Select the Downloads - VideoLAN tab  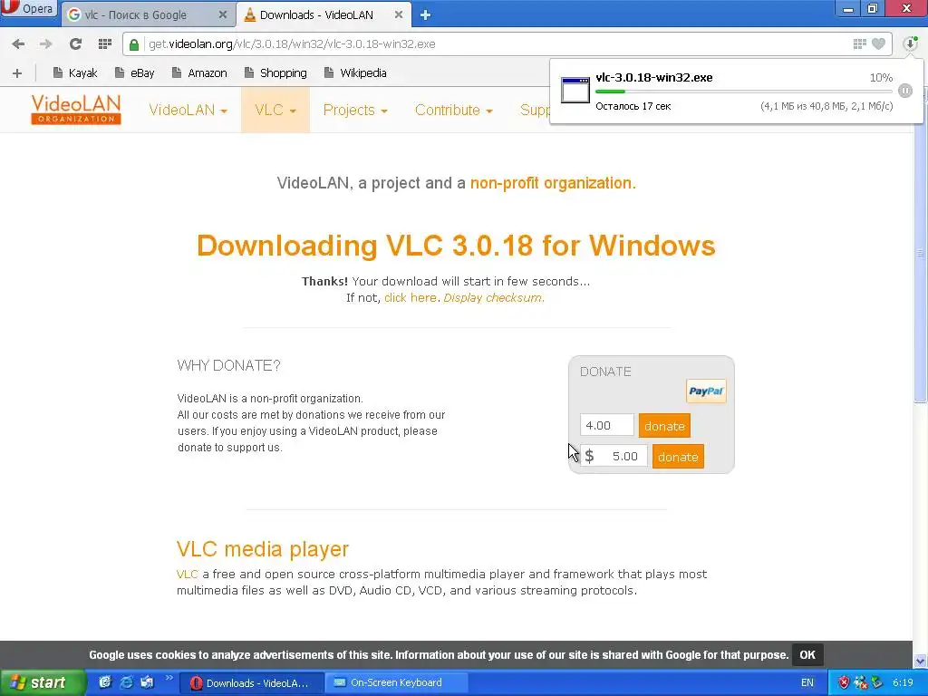tap(324, 14)
